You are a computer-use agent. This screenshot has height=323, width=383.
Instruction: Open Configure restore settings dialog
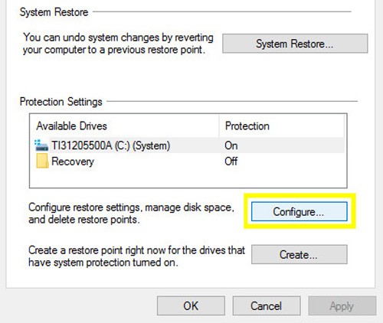click(300, 211)
